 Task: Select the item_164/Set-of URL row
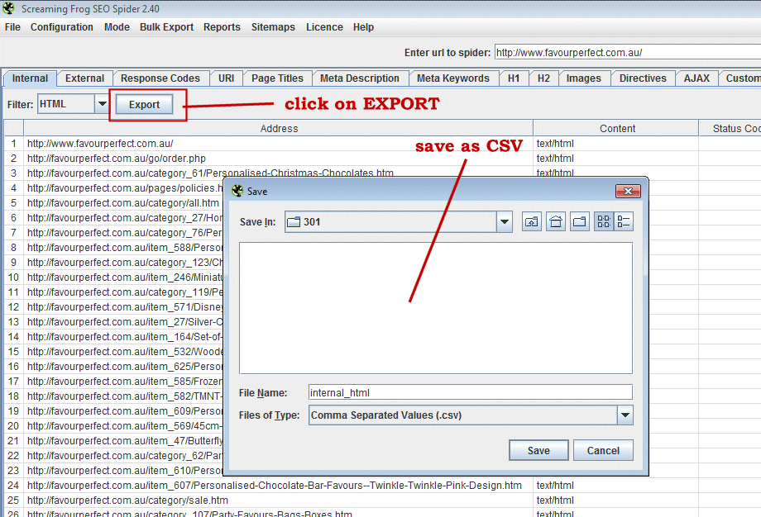(125, 337)
